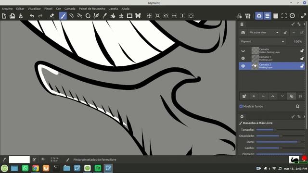Viewport: 308px width, 173px height.
Task: Select the Connected Lines tool
Action: point(79,16)
